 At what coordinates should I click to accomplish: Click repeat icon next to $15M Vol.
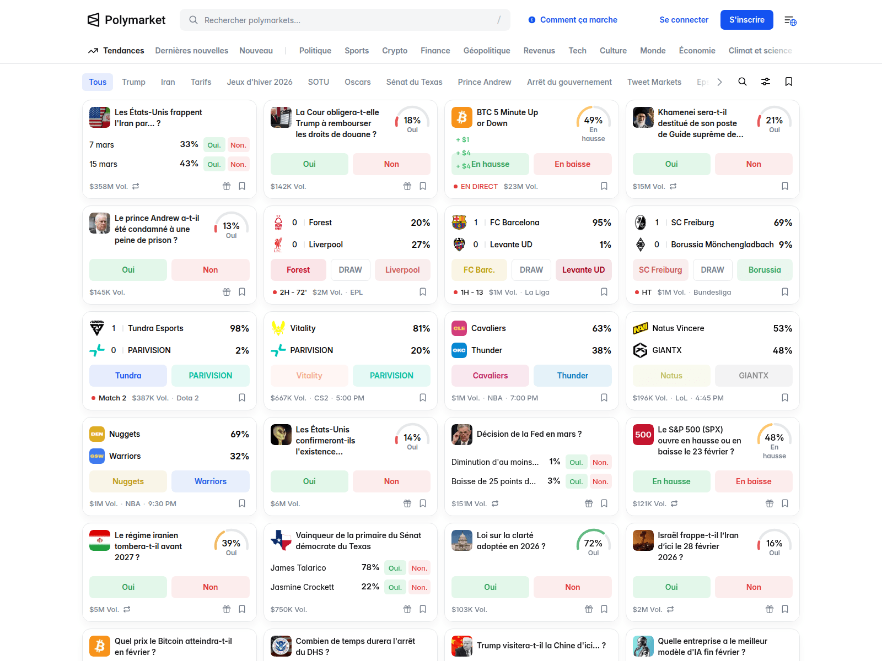[673, 186]
